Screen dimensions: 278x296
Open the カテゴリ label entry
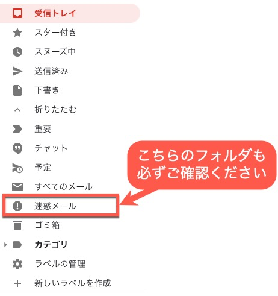click(x=51, y=245)
